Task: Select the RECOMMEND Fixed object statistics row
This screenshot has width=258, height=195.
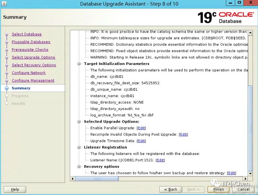Action: coord(169,51)
